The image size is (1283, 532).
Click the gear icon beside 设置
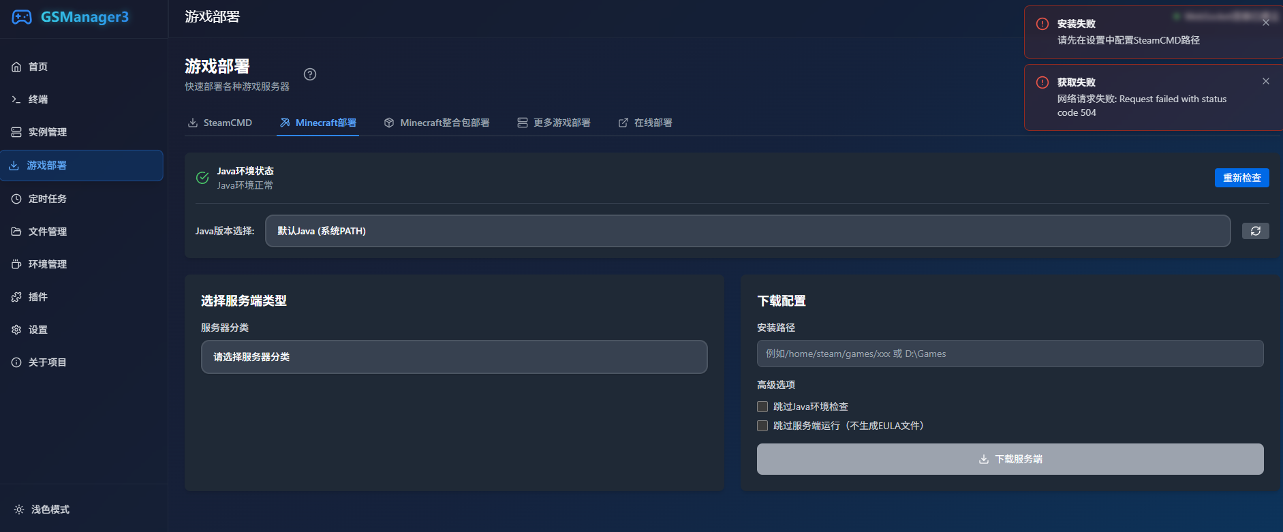pos(16,330)
